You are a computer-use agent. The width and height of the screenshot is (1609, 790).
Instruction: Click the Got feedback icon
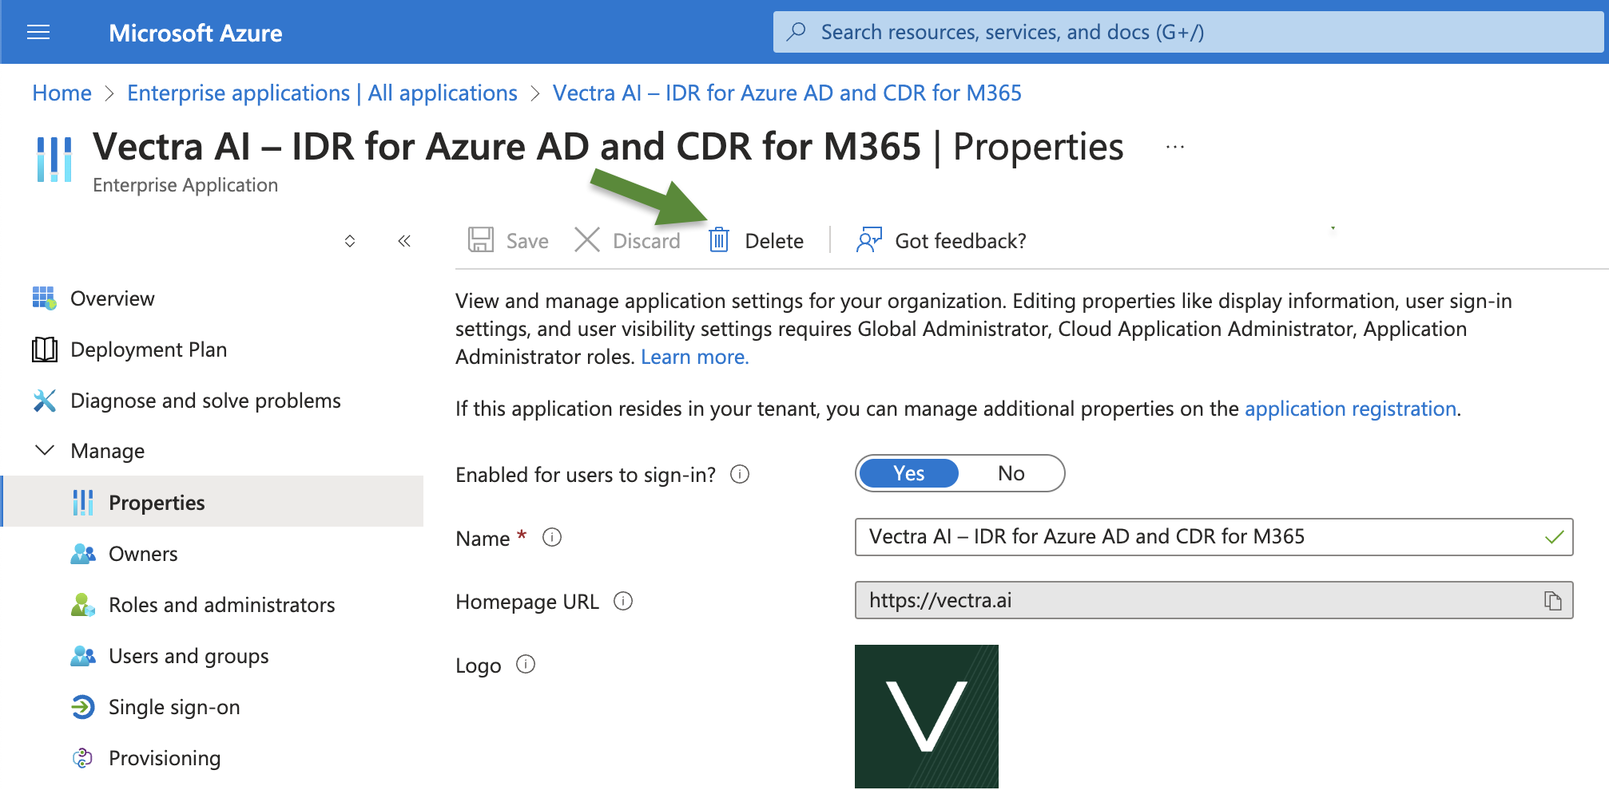click(x=868, y=240)
